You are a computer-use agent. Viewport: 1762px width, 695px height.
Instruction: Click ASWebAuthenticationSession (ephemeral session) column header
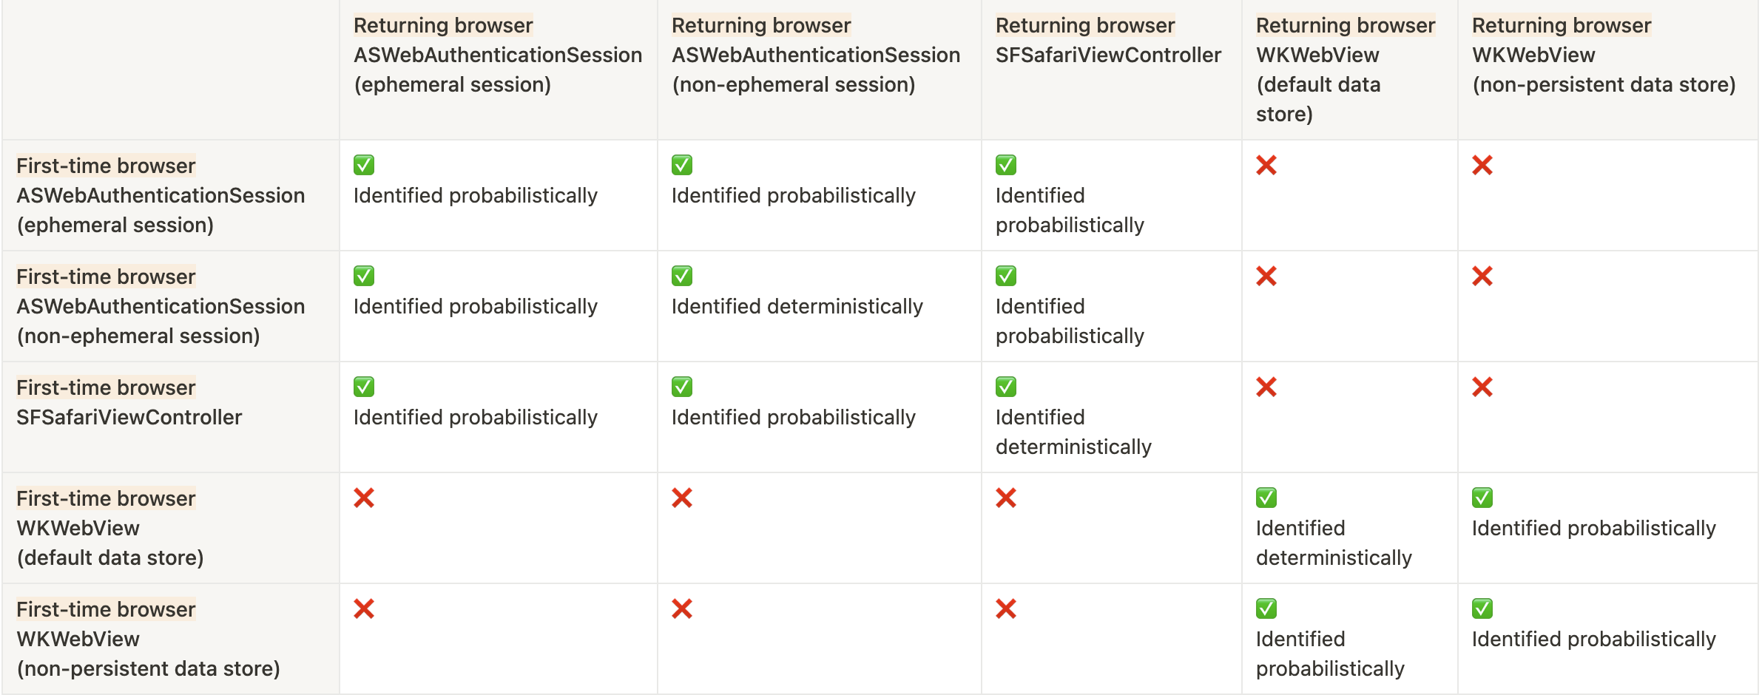pos(498,55)
